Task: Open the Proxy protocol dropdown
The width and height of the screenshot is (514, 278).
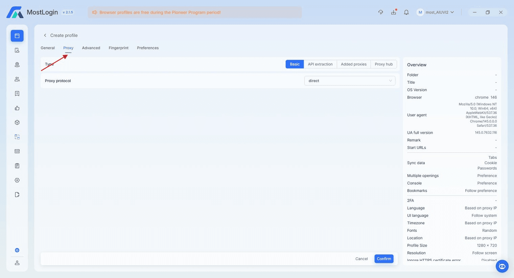Action: tap(350, 81)
